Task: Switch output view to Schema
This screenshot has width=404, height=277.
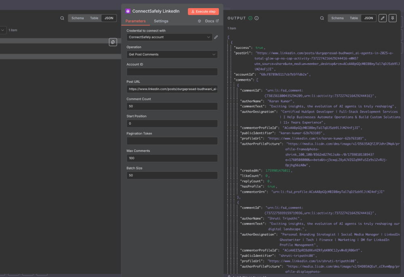Action: [337, 18]
